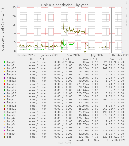Select the 'loop5' legend label
Image resolution: width=129 pixels, height=146 pixels.
[11, 121]
